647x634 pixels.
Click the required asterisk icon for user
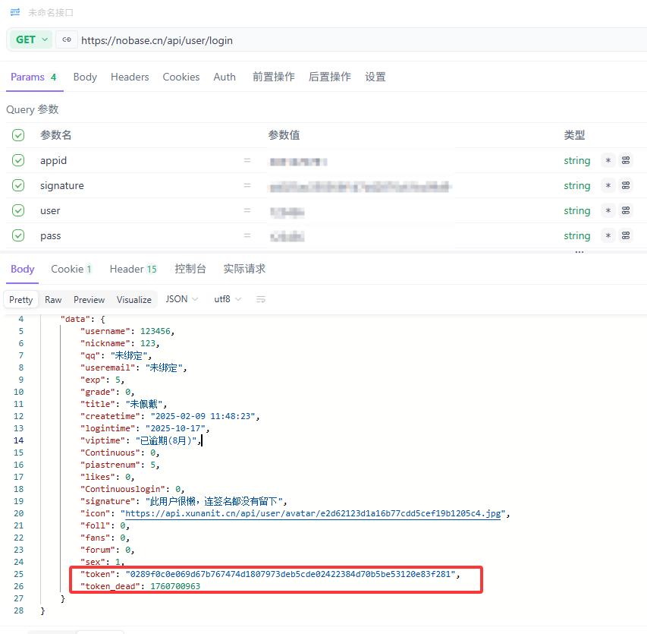pyautogui.click(x=608, y=210)
